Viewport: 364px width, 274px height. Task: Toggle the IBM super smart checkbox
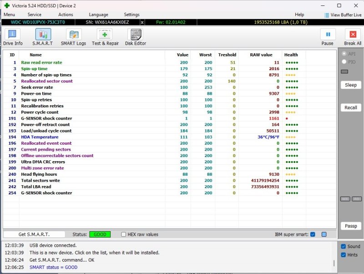click(x=312, y=234)
